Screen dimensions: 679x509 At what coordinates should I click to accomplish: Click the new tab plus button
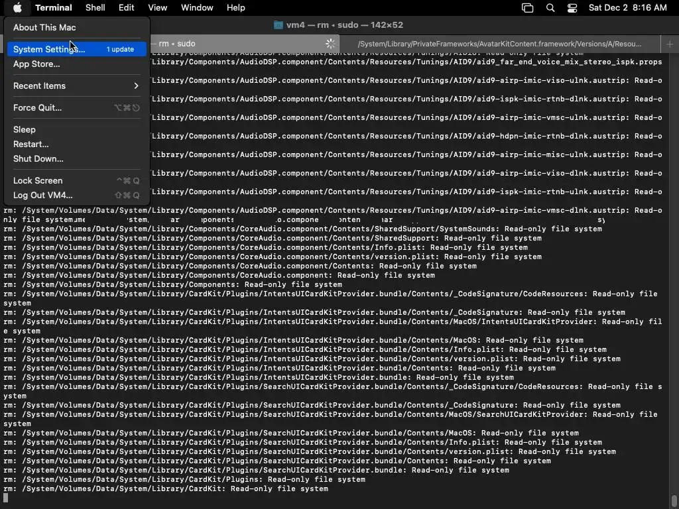click(x=670, y=44)
